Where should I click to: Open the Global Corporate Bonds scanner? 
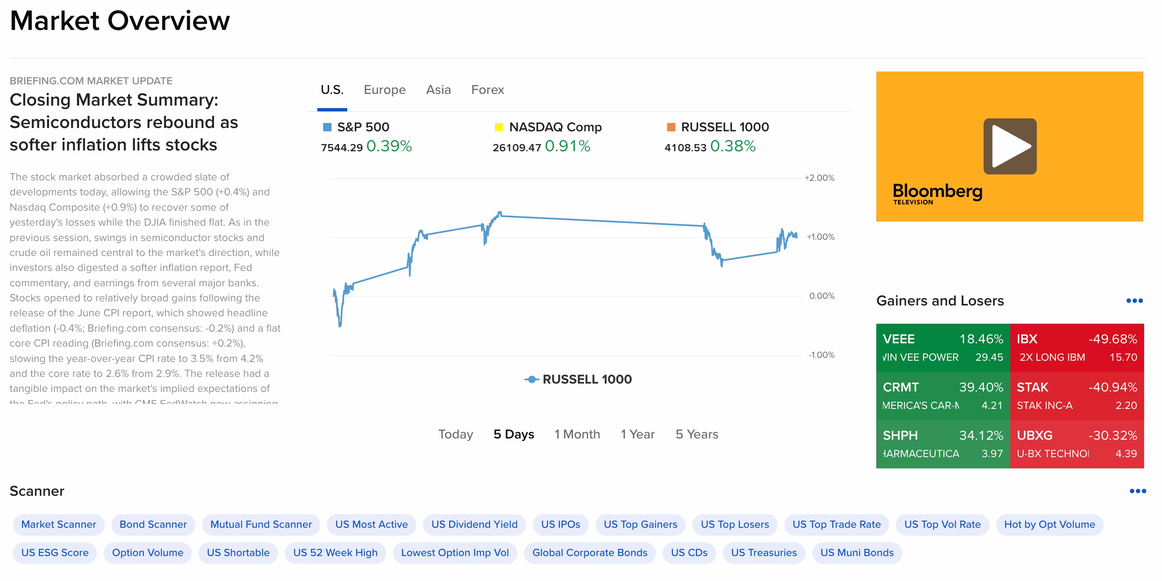point(590,553)
